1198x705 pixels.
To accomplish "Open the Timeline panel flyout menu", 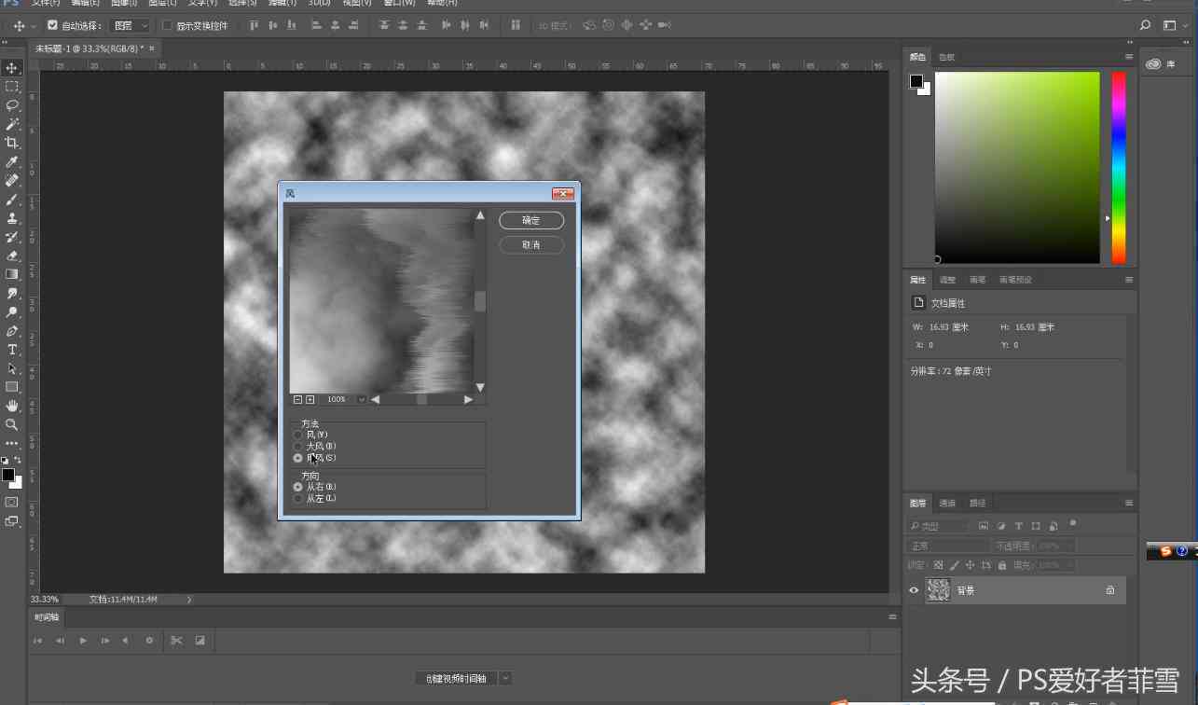I will coord(892,616).
